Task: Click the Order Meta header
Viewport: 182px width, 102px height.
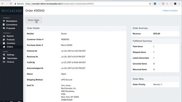Action: (x=155, y=79)
